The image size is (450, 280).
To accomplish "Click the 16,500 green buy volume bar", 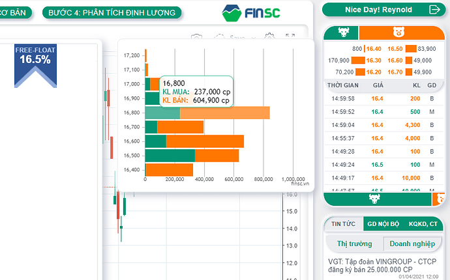I will (170, 156).
